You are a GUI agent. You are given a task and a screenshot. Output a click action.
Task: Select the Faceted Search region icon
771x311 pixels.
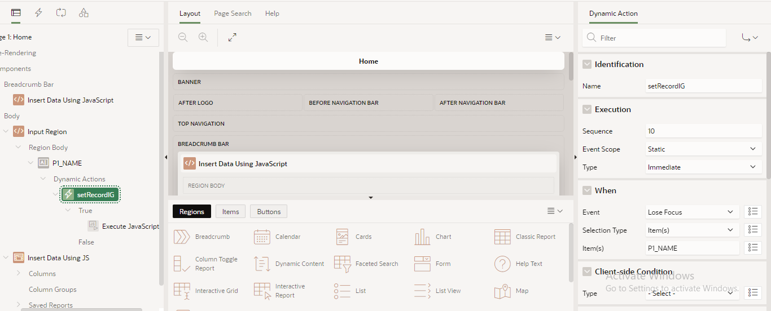point(342,264)
